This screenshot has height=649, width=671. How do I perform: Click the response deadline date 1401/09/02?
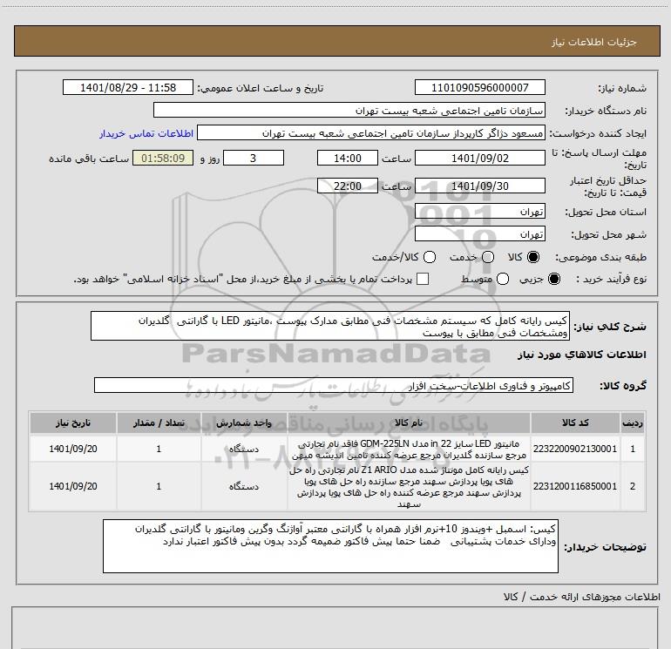click(x=479, y=158)
